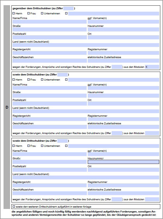Image resolution: width=163 pixels, height=219 pixels.
Task: Enable 'sowie den weiteren Drittschuldnern' Anlage checkbox
Action: [x=14, y=207]
